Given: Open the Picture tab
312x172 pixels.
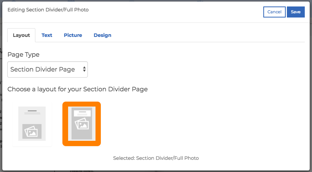Looking at the screenshot, I should coord(73,35).
